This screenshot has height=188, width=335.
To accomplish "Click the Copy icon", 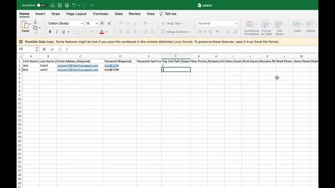I will (36, 28).
